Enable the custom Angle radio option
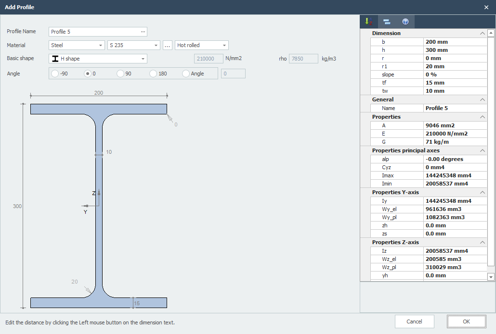Viewport: 496px width, 334px height. pyautogui.click(x=186, y=74)
